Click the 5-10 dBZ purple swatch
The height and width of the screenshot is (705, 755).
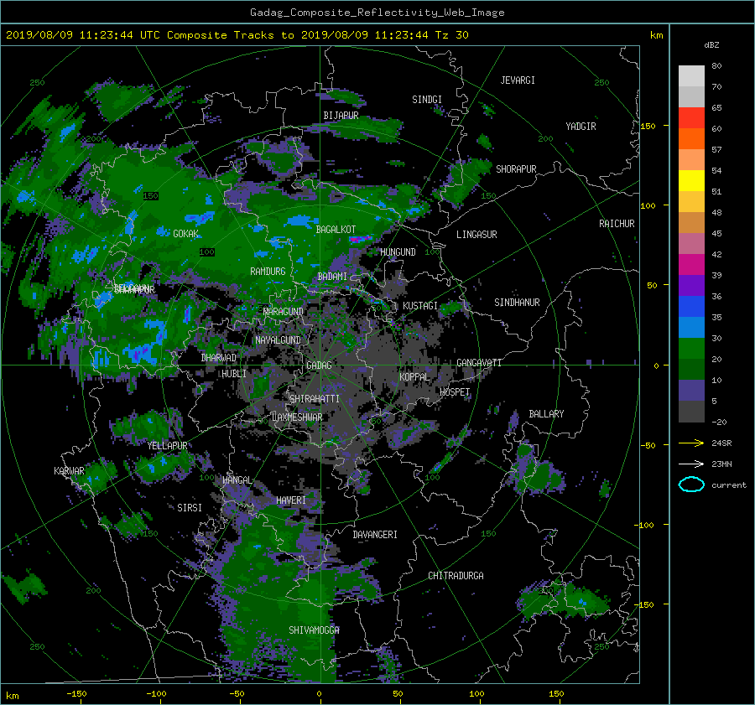(691, 391)
